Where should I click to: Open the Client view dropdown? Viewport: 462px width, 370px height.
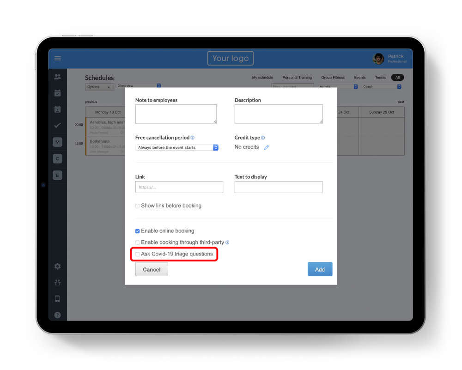click(139, 86)
